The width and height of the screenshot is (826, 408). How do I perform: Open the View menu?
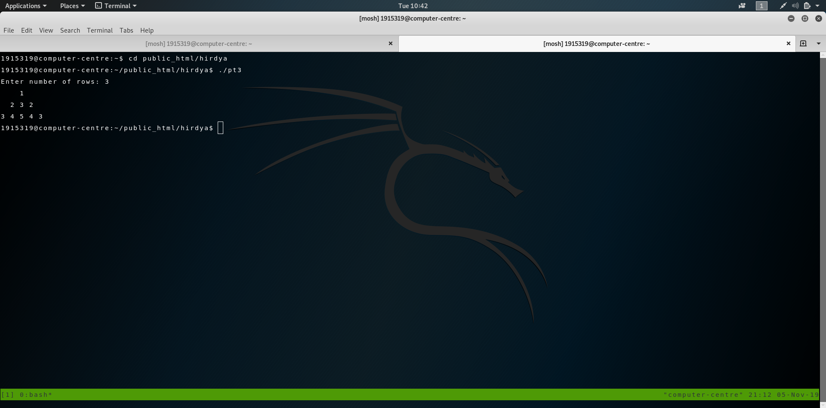[x=46, y=30]
